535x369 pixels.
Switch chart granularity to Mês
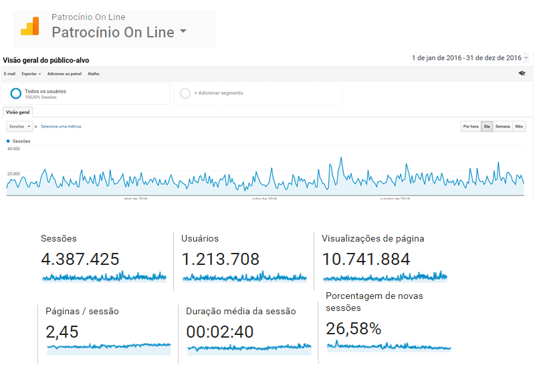[519, 126]
